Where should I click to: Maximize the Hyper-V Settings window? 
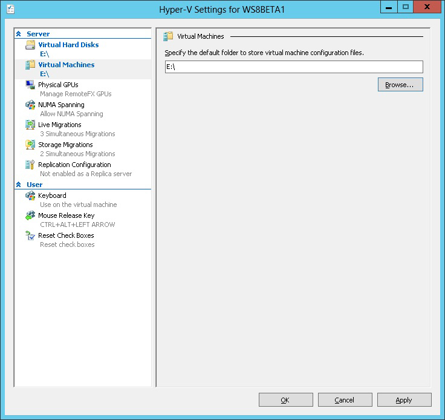click(x=406, y=7)
